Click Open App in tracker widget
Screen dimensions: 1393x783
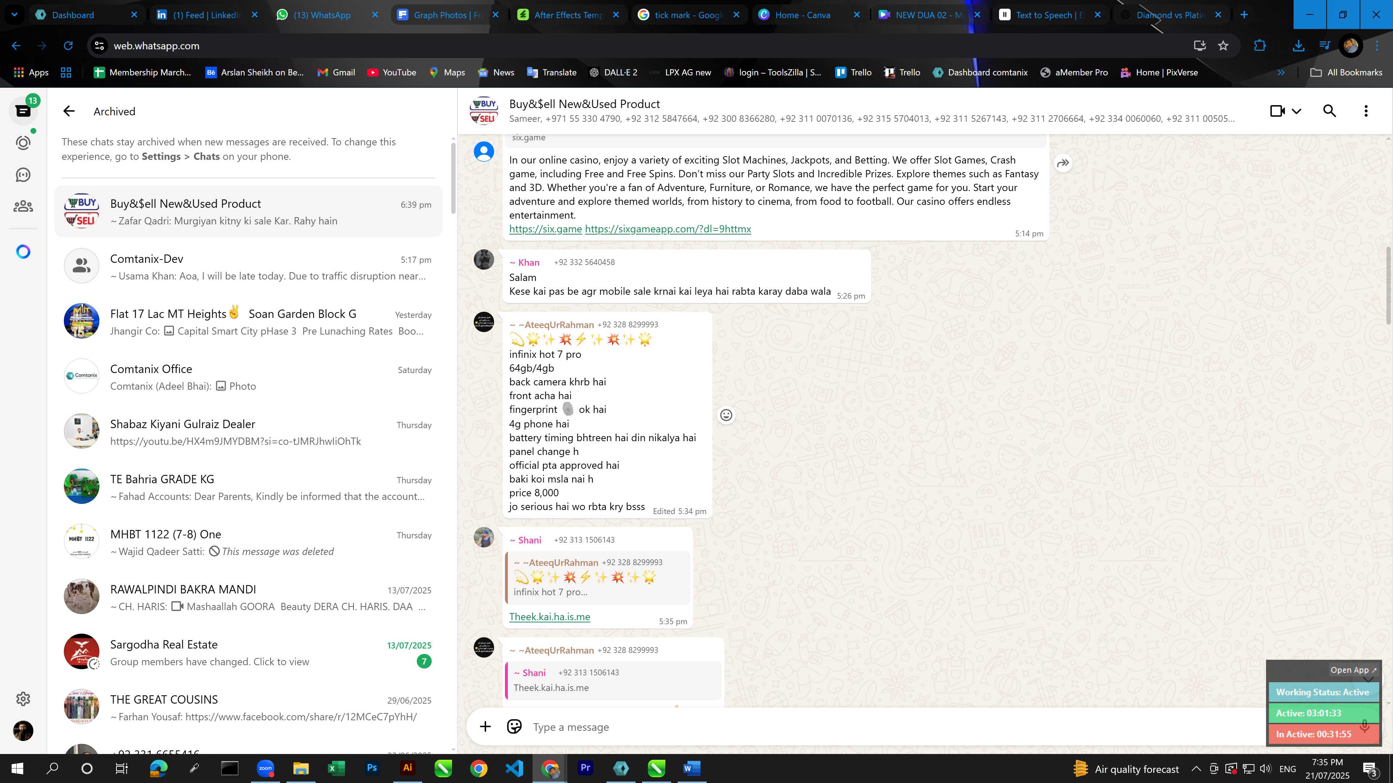pos(1353,670)
